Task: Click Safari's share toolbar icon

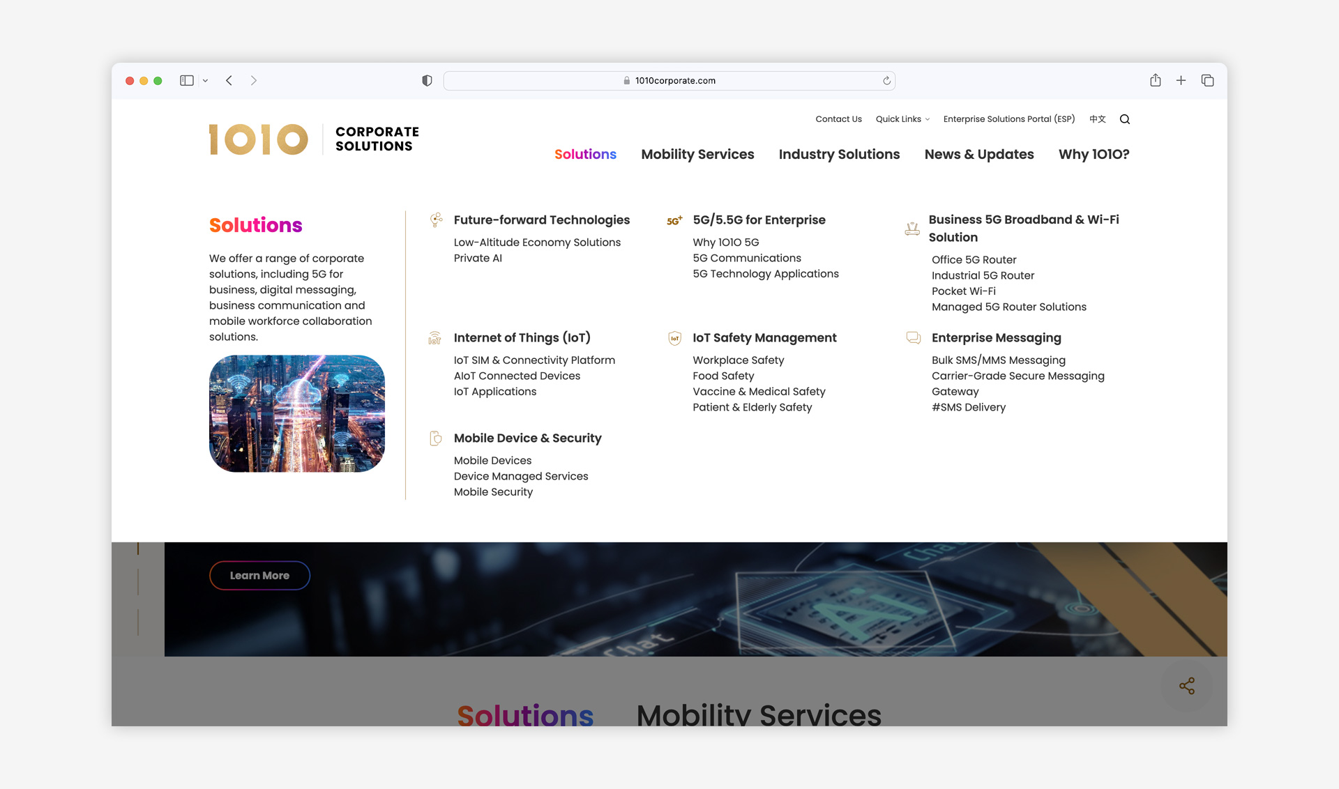Action: pos(1155,81)
